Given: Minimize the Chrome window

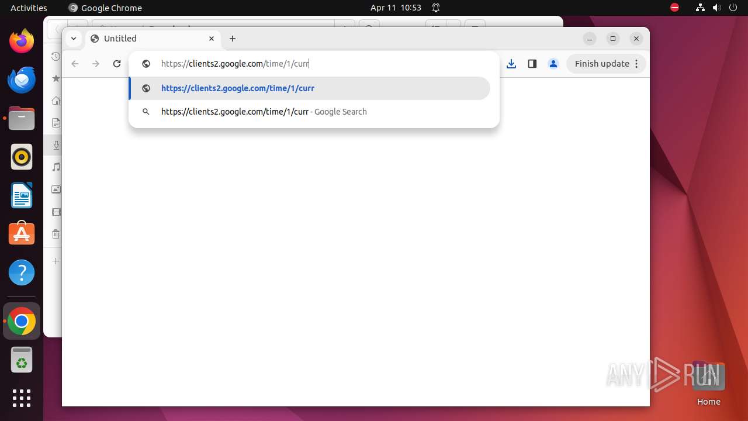Looking at the screenshot, I should point(590,39).
